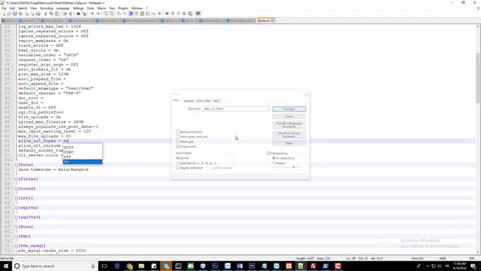Click Find All in Current Document

pos(289,135)
